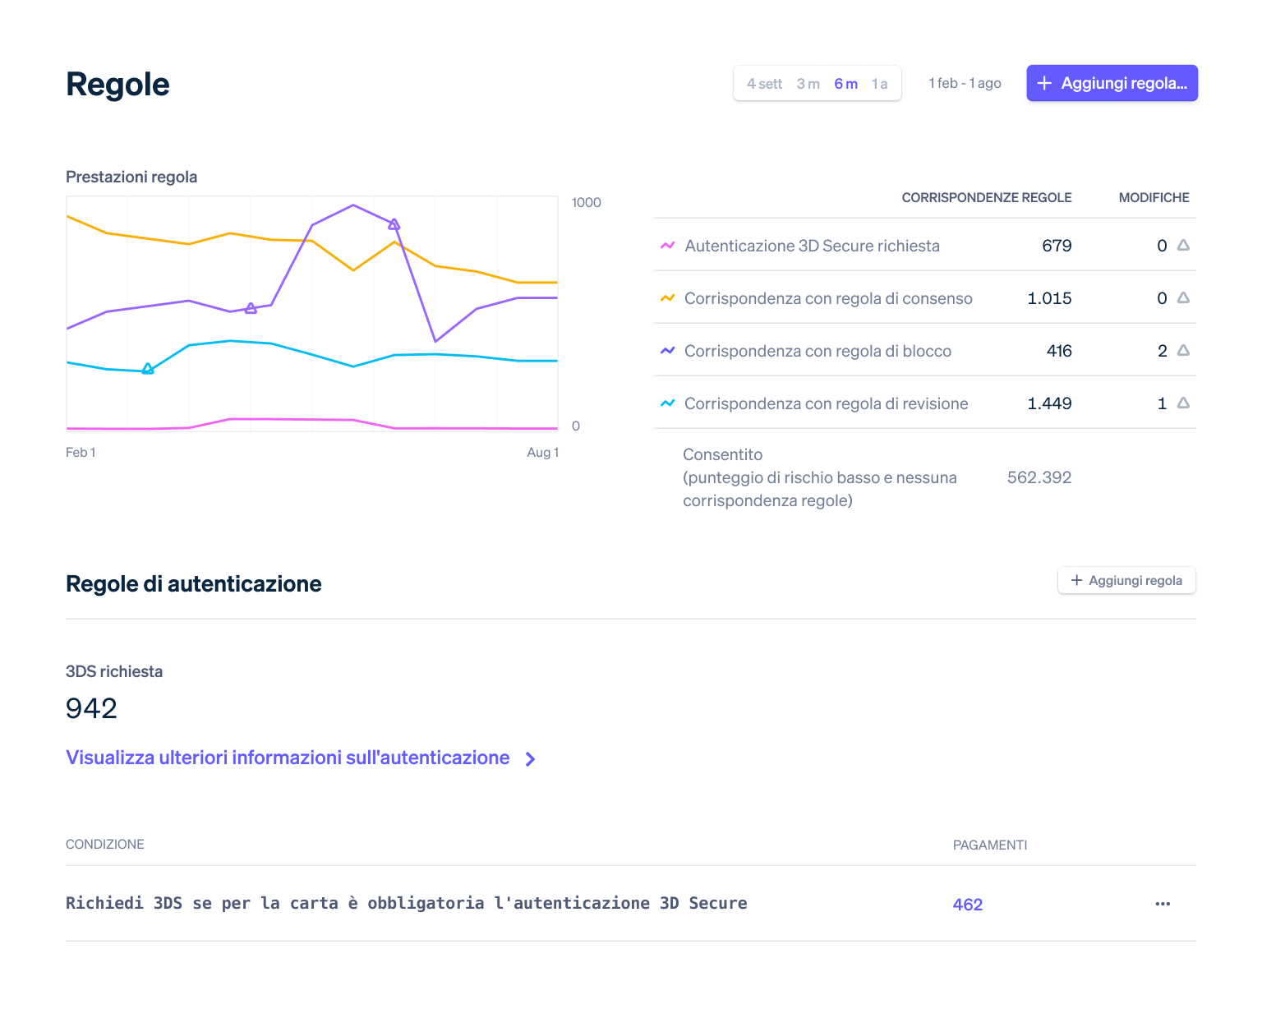Click the Consentito description text
This screenshot has height=1009, width=1262.
coord(820,477)
